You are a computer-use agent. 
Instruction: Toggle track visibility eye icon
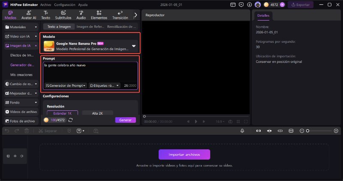[x=15, y=156]
